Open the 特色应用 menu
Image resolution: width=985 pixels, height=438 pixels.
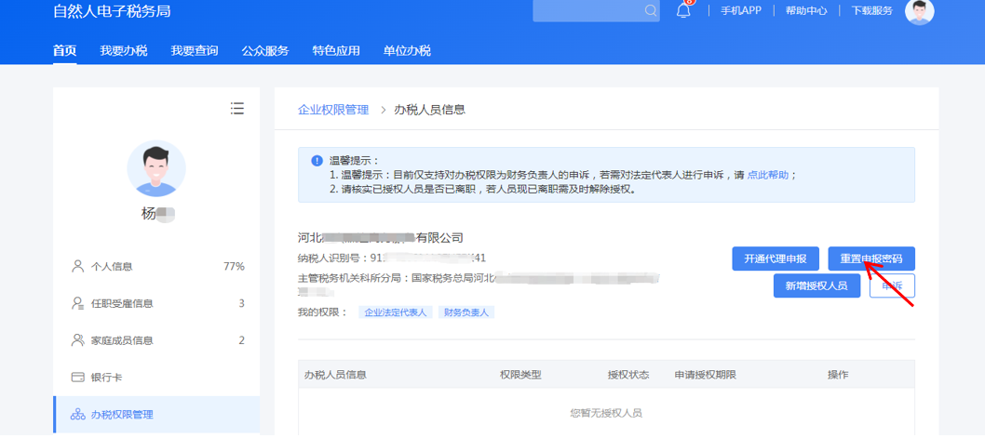tap(336, 51)
